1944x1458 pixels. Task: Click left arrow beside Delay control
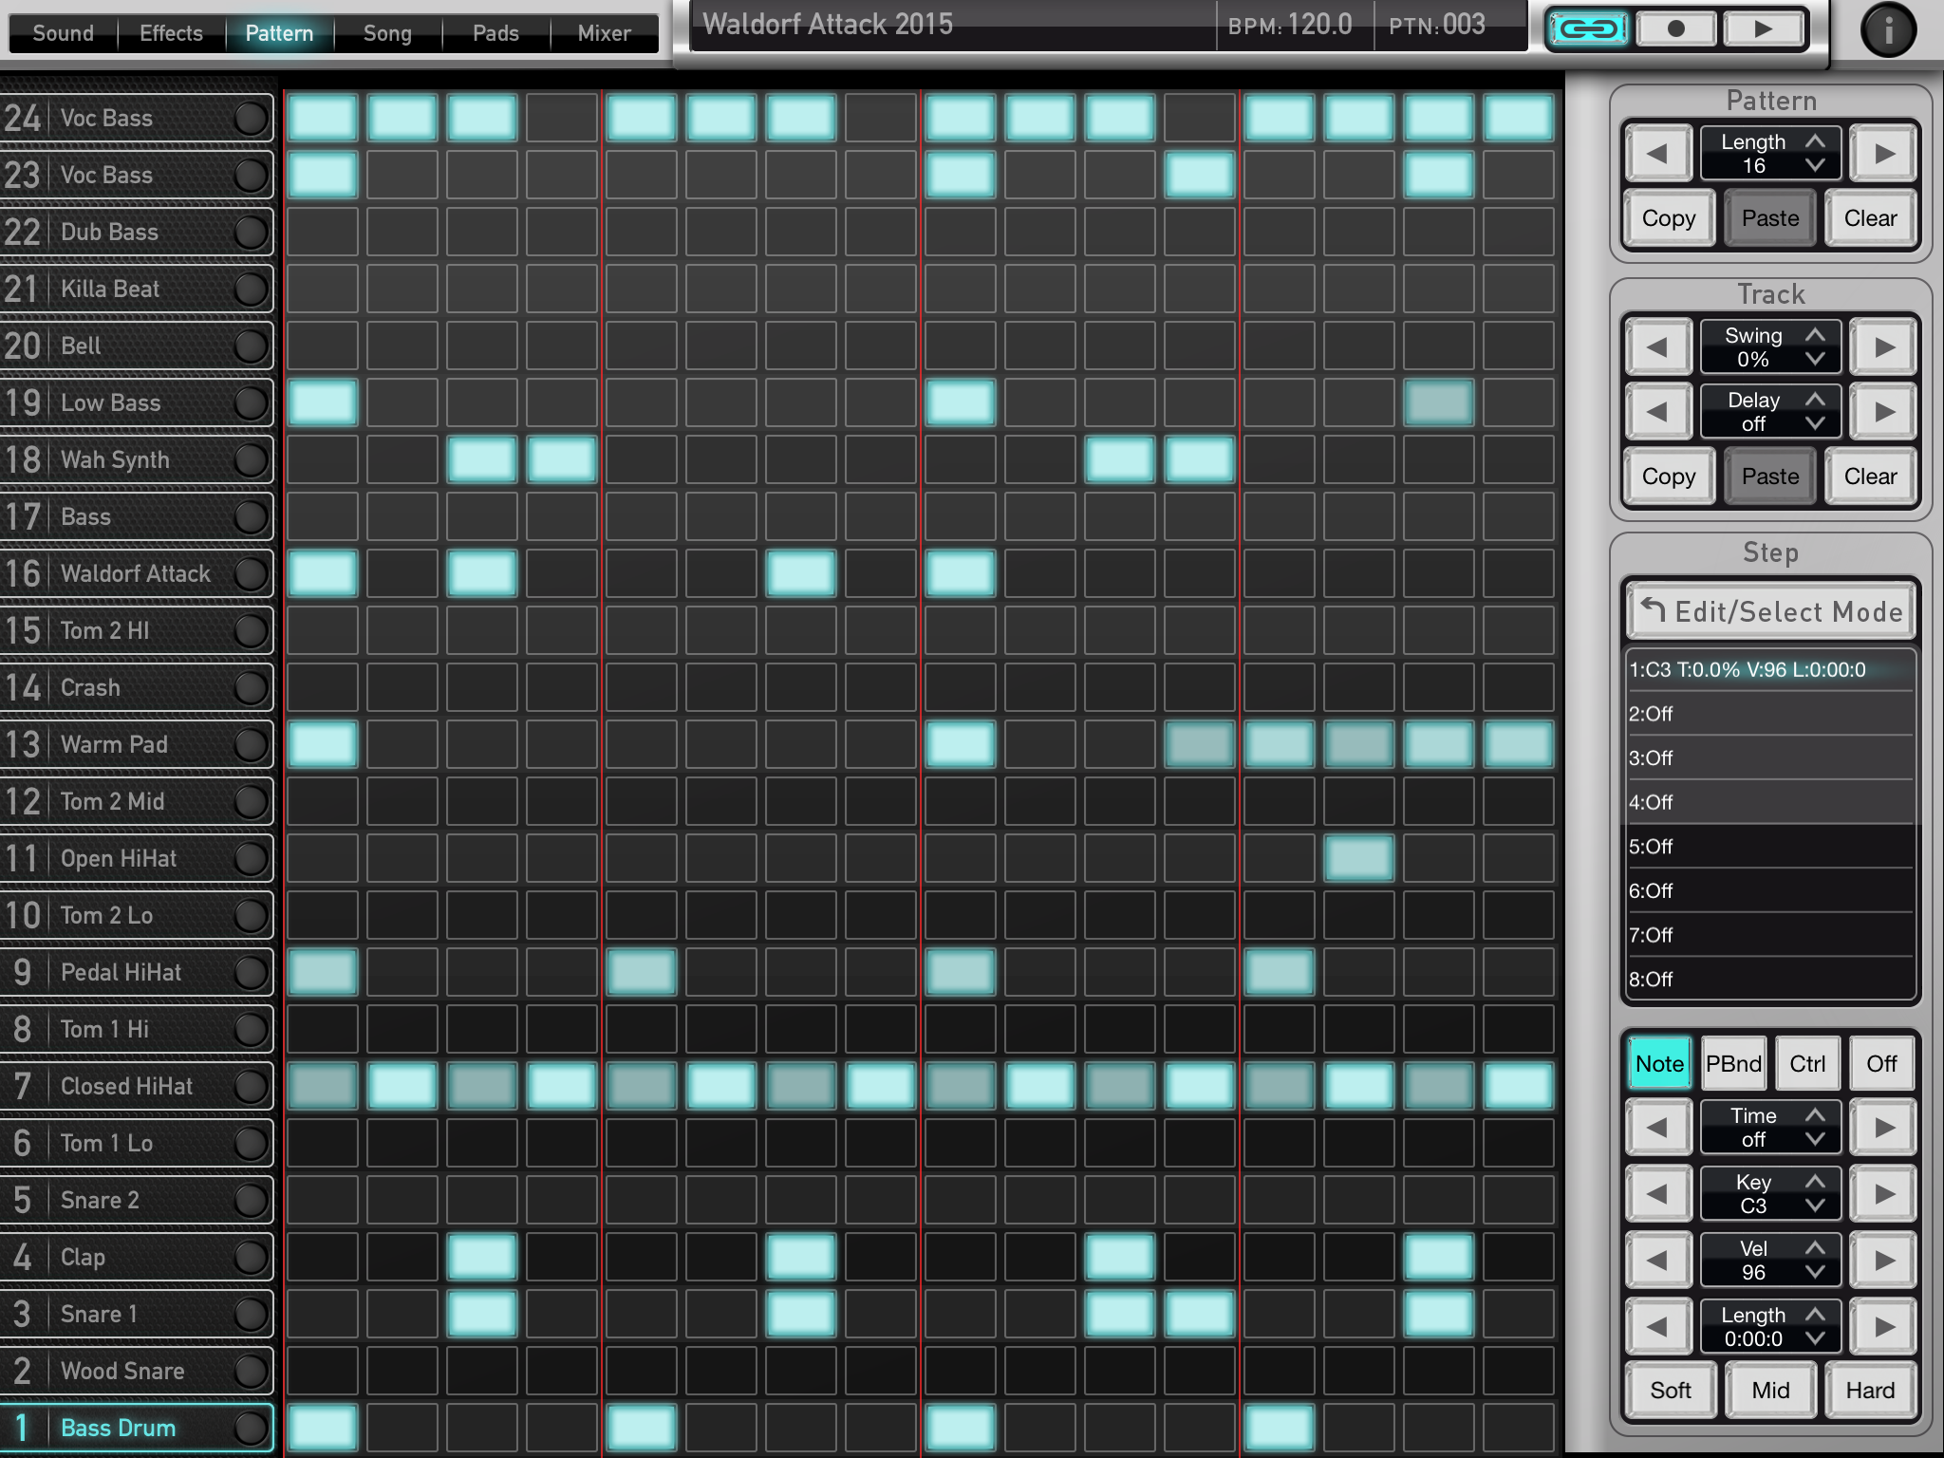[x=1657, y=412]
